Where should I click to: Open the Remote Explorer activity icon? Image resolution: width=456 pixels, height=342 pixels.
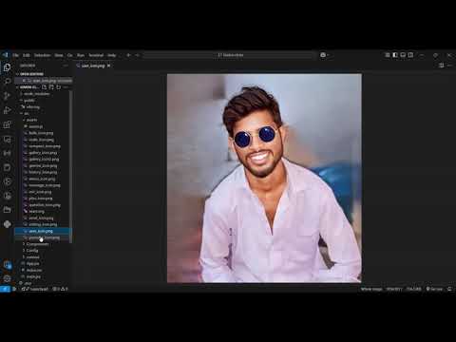click(x=7, y=140)
